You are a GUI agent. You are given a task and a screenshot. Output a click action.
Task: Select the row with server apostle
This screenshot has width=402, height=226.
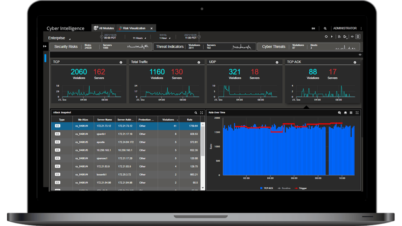coord(126,142)
